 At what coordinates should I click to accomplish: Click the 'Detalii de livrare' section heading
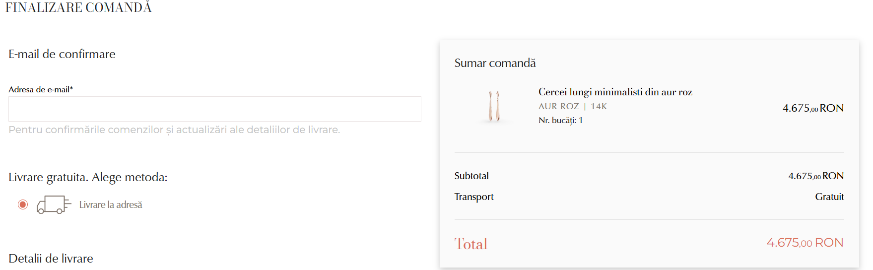51,259
